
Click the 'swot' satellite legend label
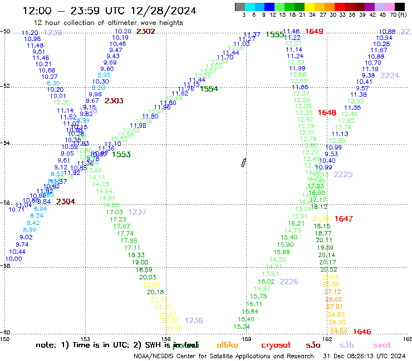(381, 345)
